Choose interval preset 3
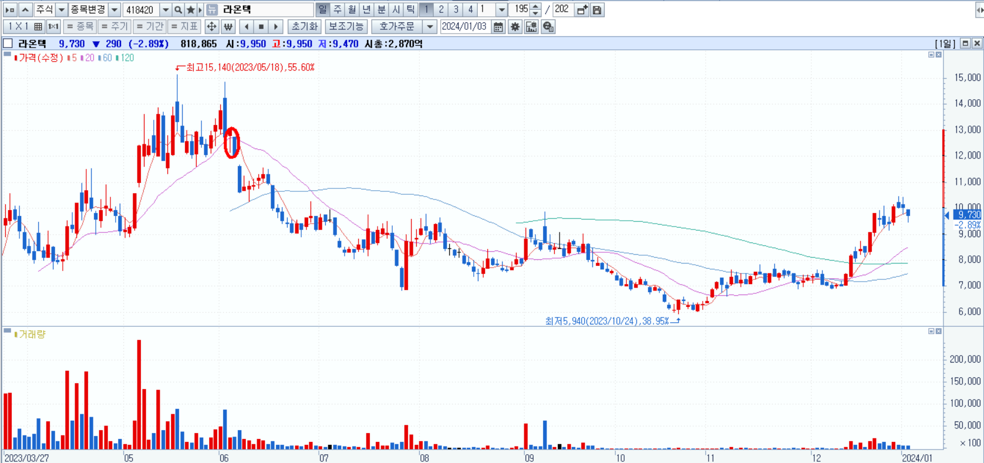The image size is (984, 463). coord(456,9)
